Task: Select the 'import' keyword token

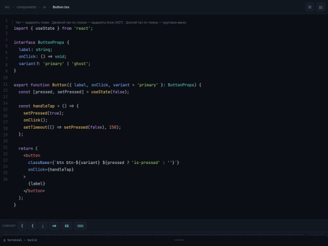Action: pyautogui.click(x=21, y=28)
